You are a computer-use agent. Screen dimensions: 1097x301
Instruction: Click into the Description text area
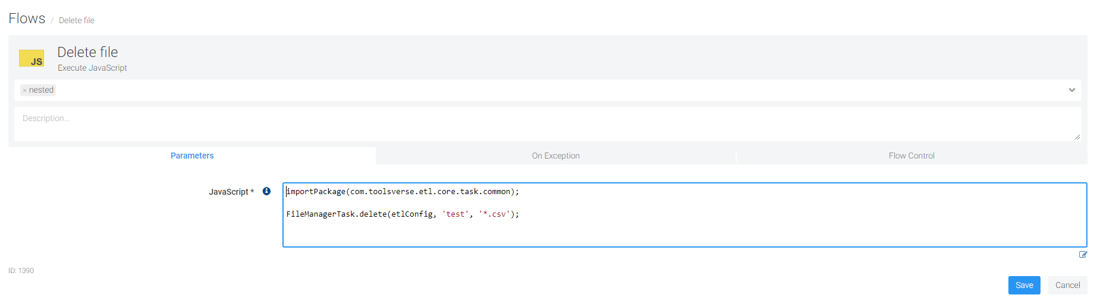click(535, 123)
